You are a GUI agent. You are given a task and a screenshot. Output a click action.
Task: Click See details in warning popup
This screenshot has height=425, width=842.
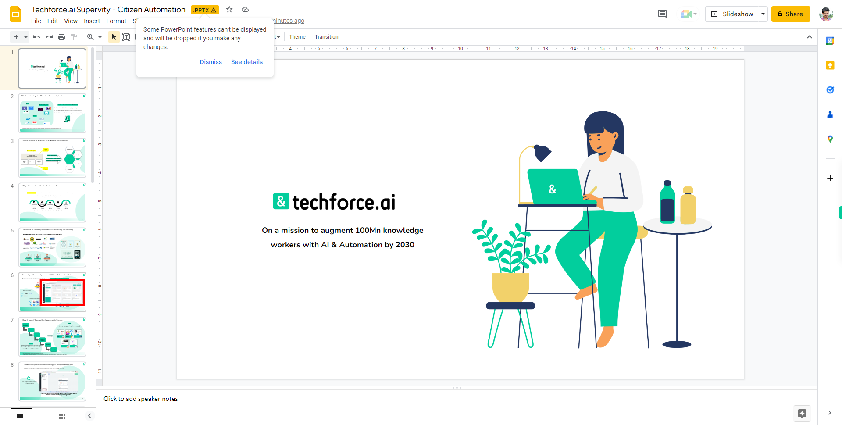pyautogui.click(x=247, y=62)
